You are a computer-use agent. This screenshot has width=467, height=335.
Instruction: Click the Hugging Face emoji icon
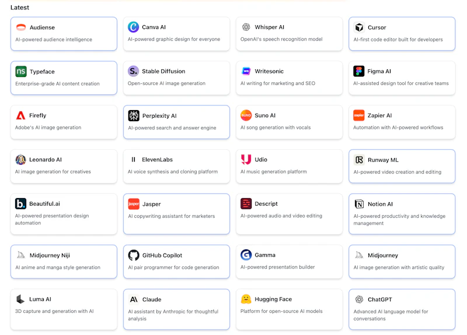point(246,299)
